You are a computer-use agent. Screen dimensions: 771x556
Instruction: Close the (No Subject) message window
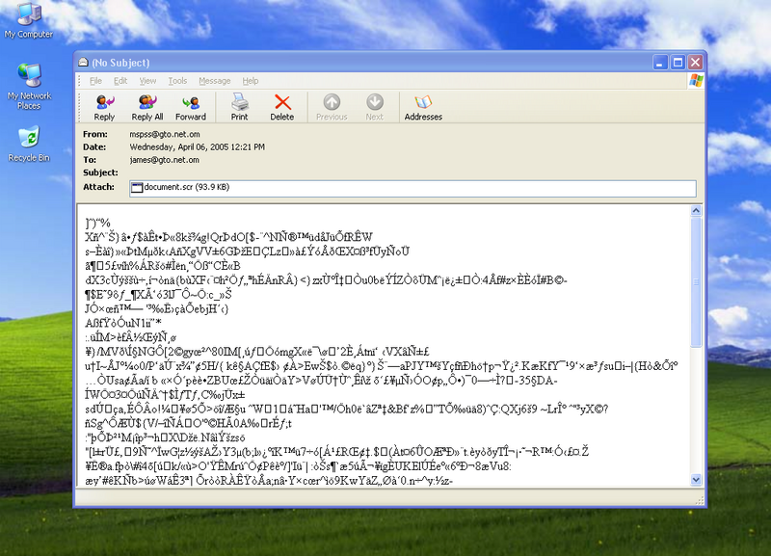click(x=695, y=63)
